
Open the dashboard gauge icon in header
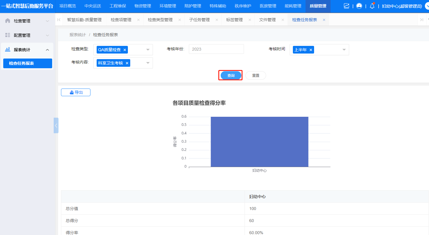[359, 6]
